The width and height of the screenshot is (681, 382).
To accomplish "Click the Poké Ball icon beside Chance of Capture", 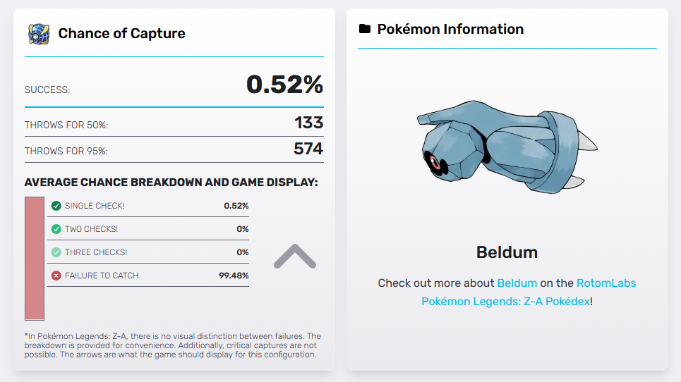I will [38, 33].
